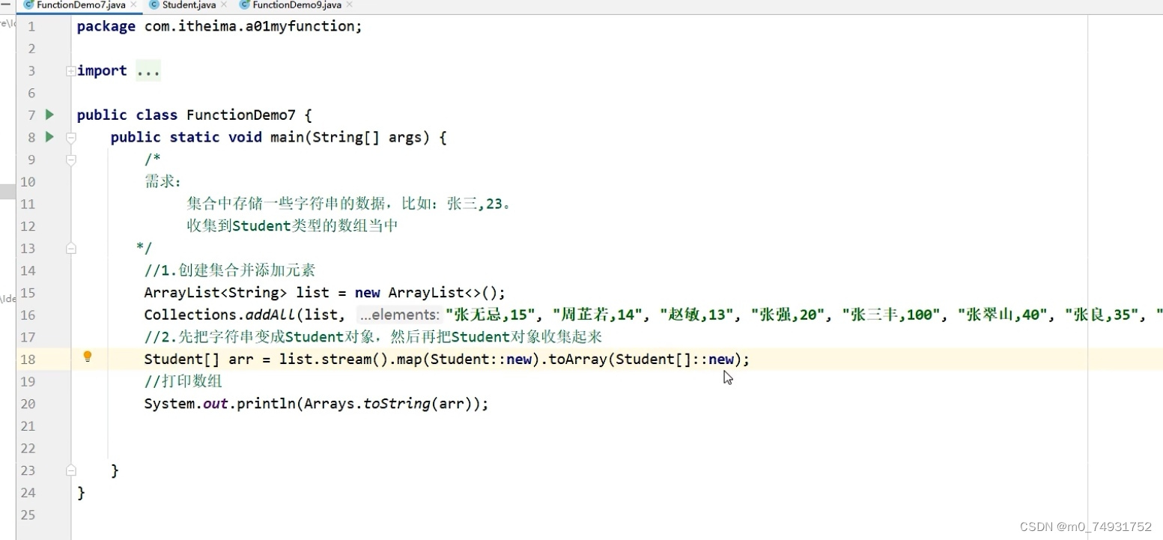Run main method using line 8 gutter arrow

tap(49, 137)
